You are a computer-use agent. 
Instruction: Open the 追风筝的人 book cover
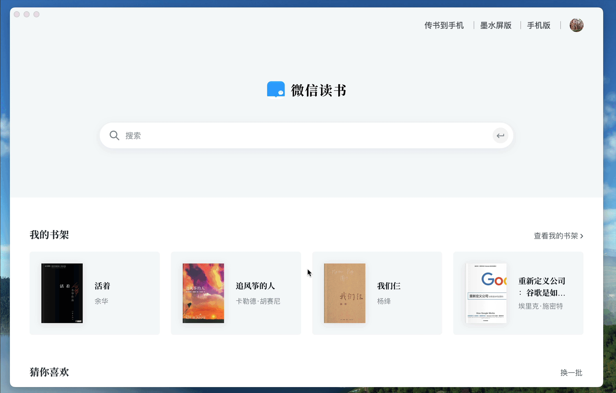click(x=203, y=293)
